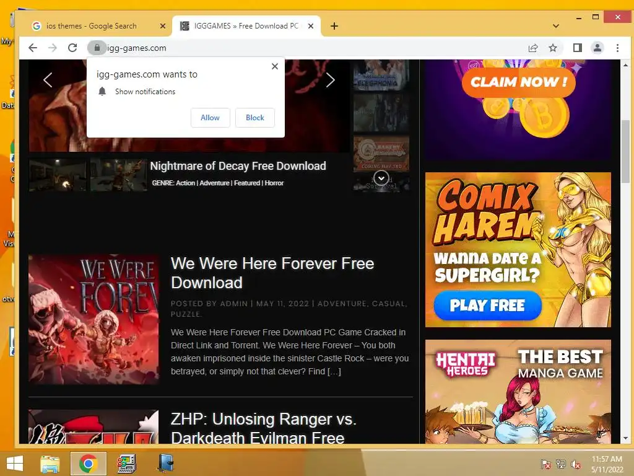Open the blue door taskbar app
634x476 pixels.
[x=166, y=464]
